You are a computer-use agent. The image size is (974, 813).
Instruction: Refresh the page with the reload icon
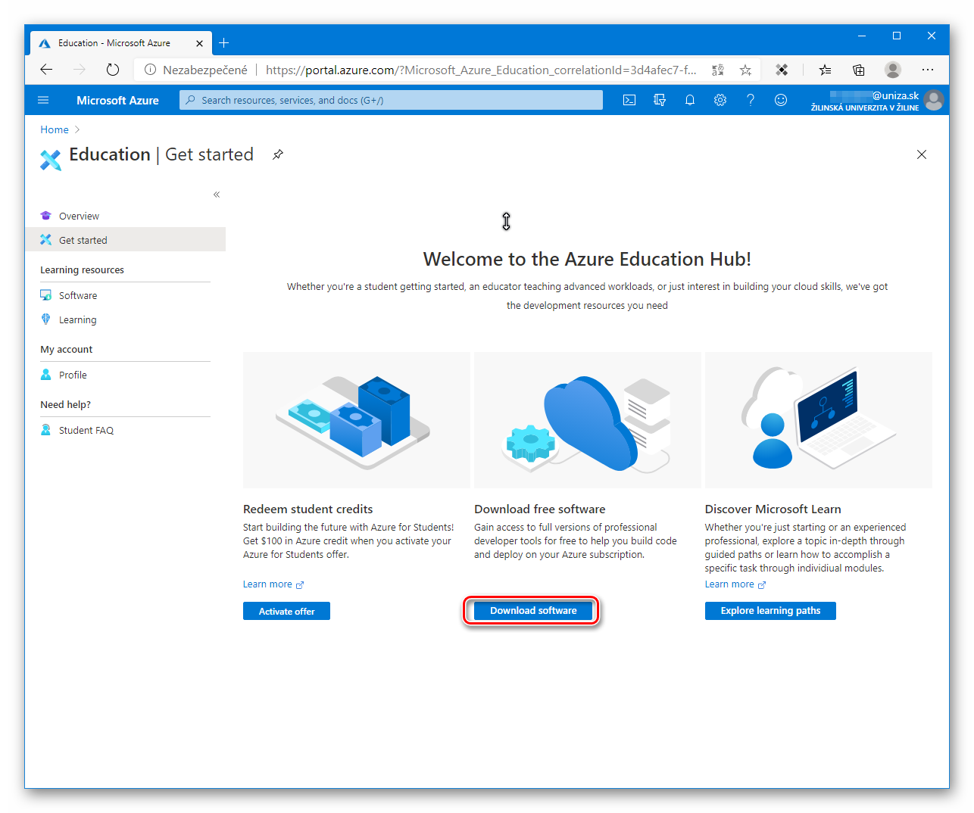112,69
